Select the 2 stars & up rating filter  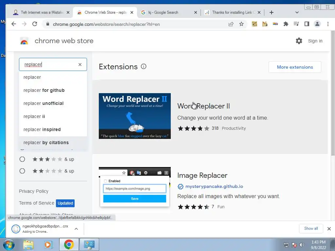click(22, 171)
